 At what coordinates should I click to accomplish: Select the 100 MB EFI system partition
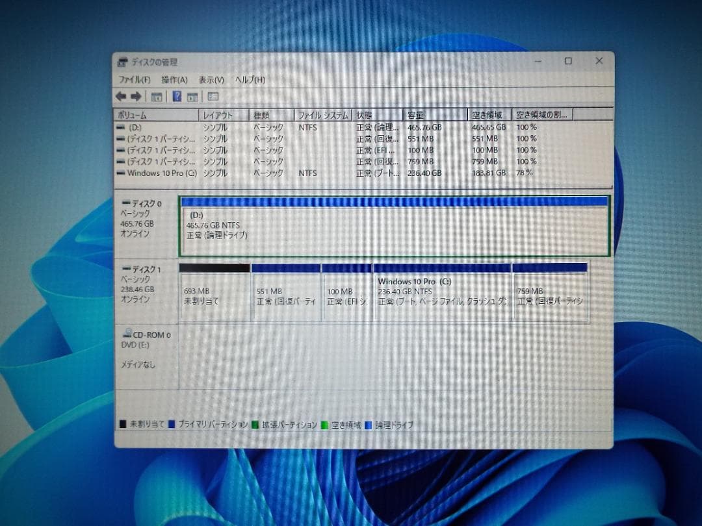[346, 292]
